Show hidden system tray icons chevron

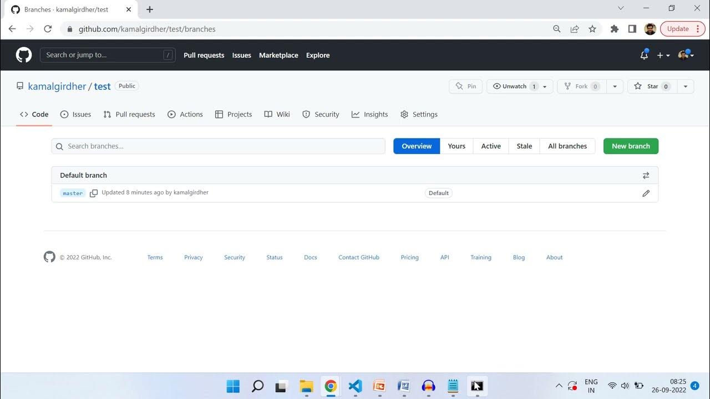click(559, 386)
